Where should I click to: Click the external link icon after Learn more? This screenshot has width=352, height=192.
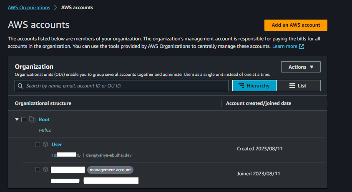click(x=302, y=46)
